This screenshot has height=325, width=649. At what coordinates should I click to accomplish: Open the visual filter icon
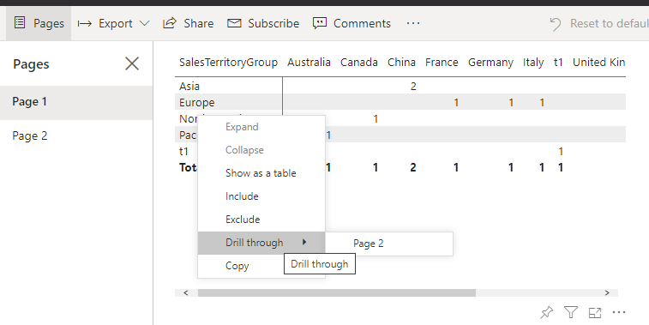click(x=571, y=312)
